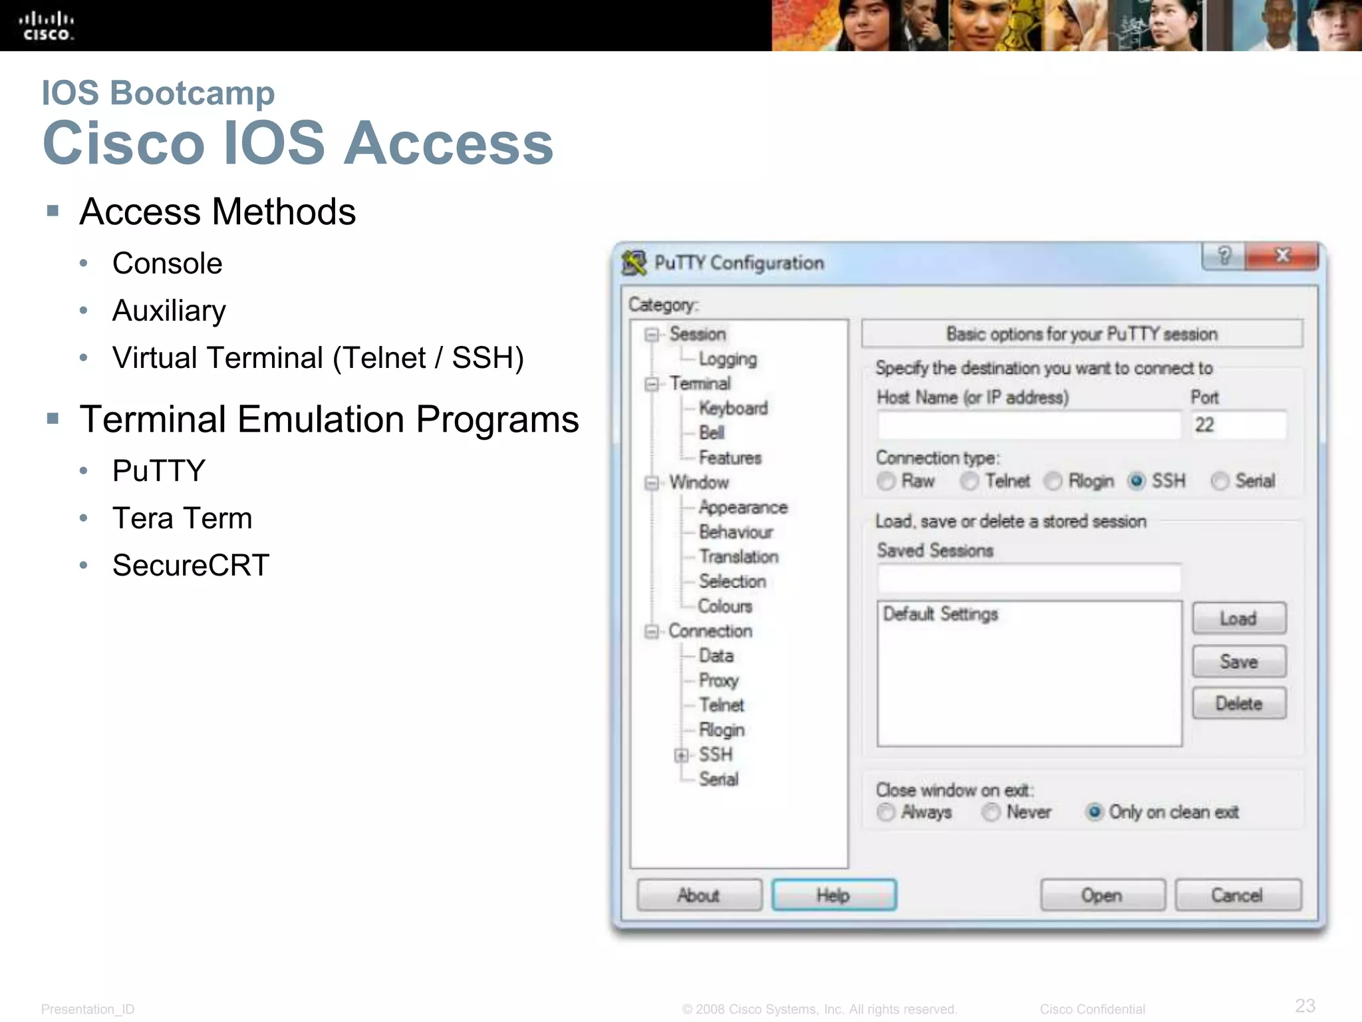This screenshot has height=1022, width=1362.
Task: Open the Selection settings category
Action: click(x=732, y=582)
